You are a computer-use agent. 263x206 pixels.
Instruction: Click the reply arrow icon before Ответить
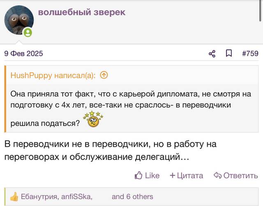coord(218,175)
